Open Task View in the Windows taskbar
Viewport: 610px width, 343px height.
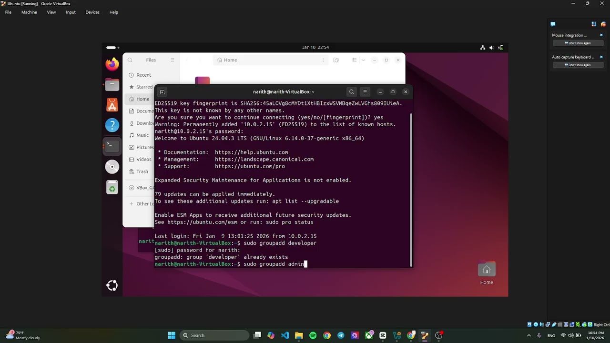(257, 335)
